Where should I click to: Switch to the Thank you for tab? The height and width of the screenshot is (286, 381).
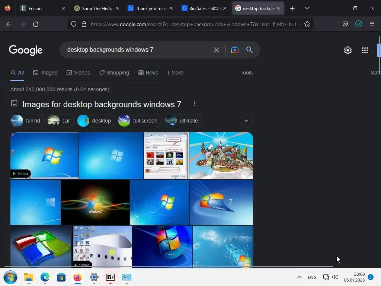150,8
